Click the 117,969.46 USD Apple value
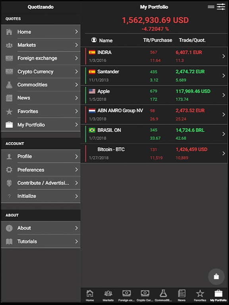Image resolution: width=229 pixels, height=305 pixels. coord(193,91)
